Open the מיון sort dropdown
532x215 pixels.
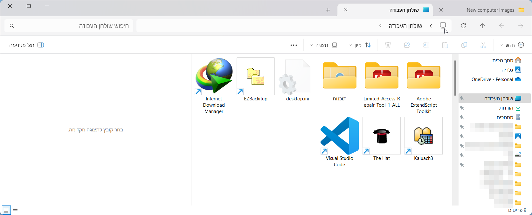[x=360, y=45]
